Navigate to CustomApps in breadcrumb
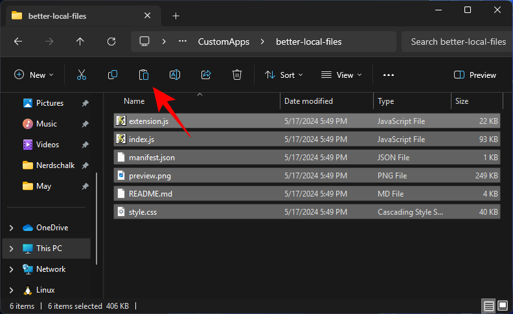The image size is (513, 314). 223,42
